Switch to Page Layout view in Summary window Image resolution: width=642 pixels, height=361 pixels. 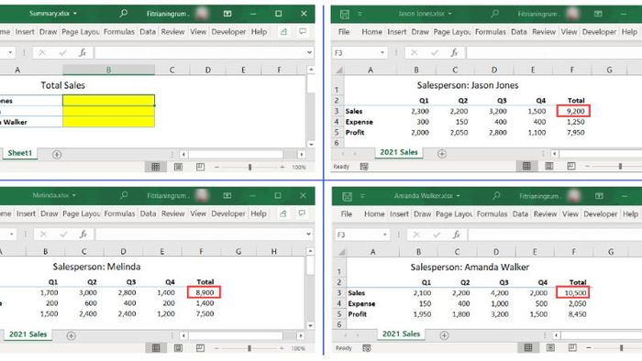[178, 167]
